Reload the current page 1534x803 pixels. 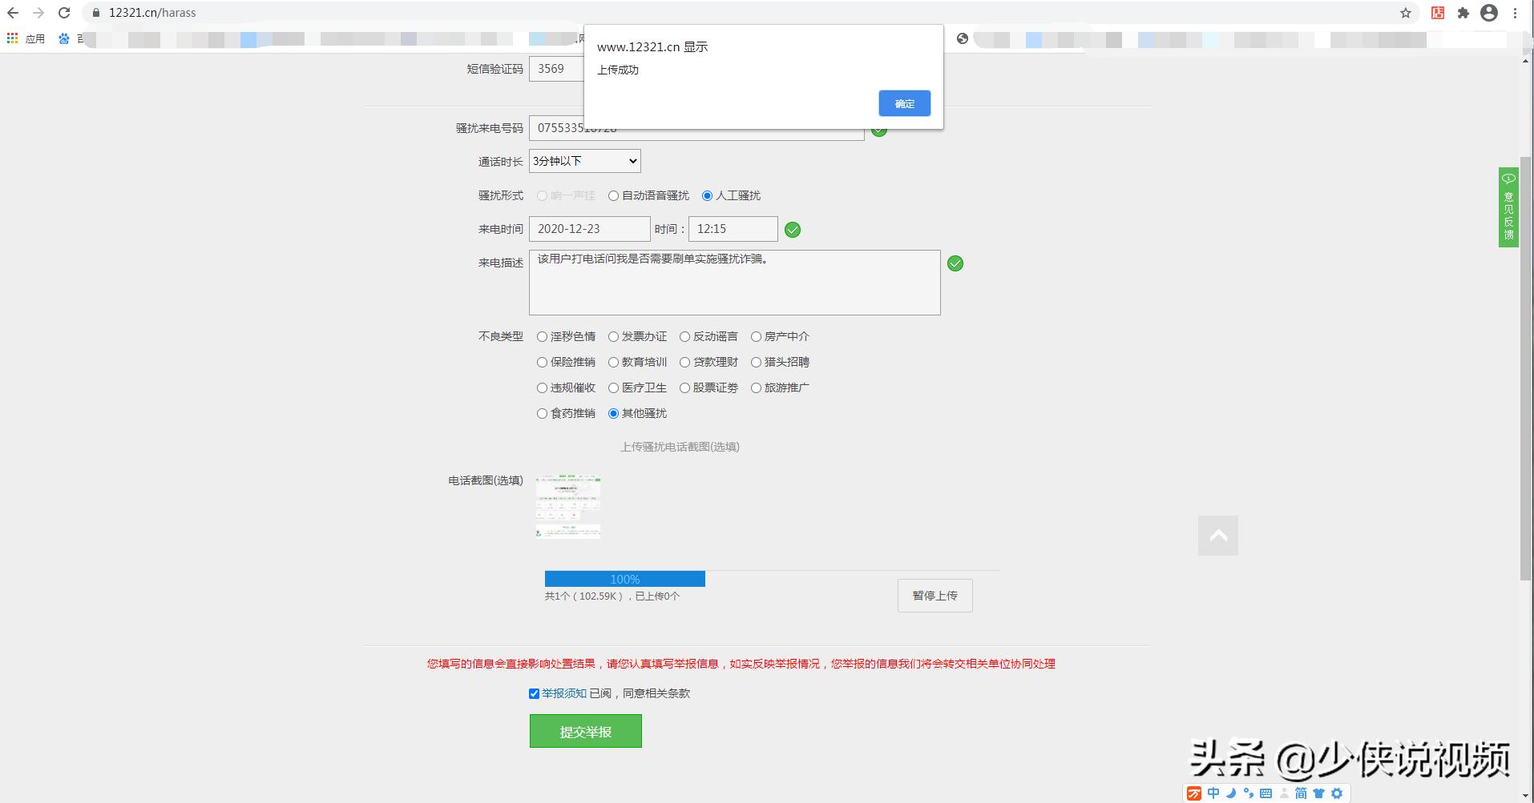[x=63, y=13]
